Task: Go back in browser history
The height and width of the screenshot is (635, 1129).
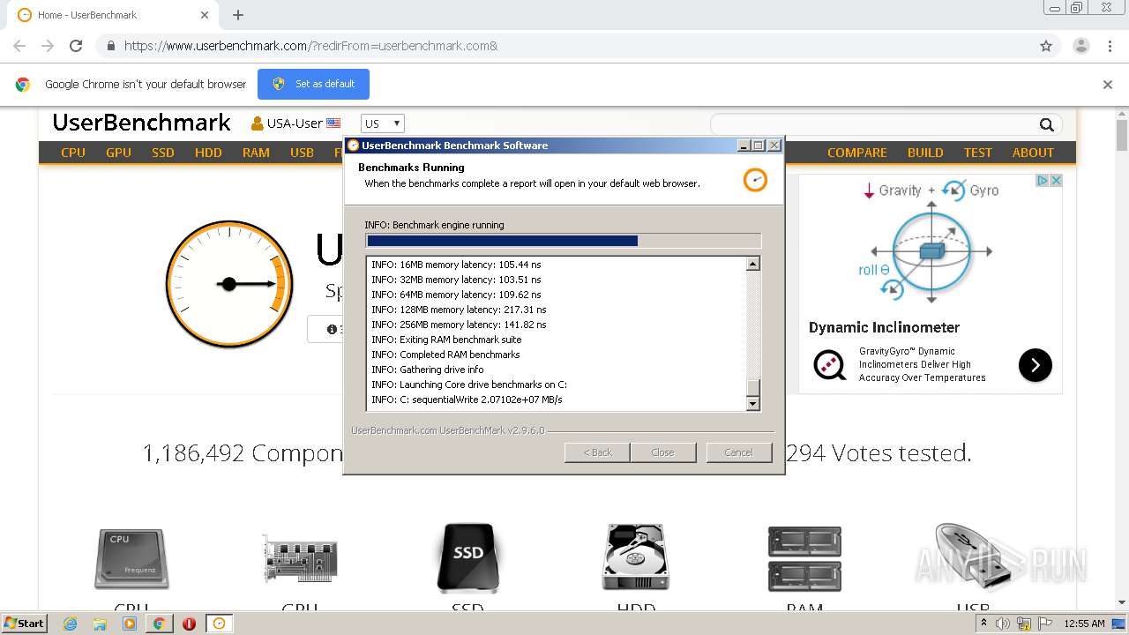Action: click(19, 46)
